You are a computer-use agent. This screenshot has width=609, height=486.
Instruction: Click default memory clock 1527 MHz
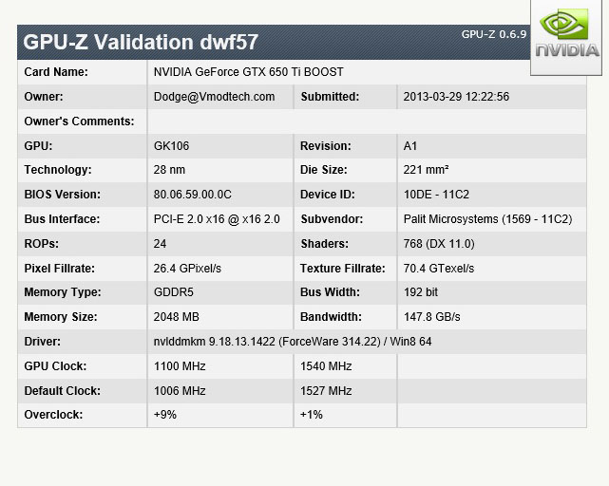pos(326,391)
